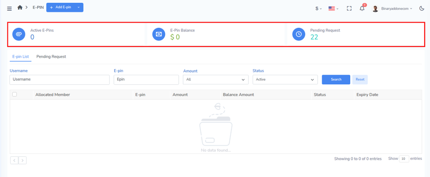The width and height of the screenshot is (430, 177).
Task: Focus the Username input field
Action: 59,79
